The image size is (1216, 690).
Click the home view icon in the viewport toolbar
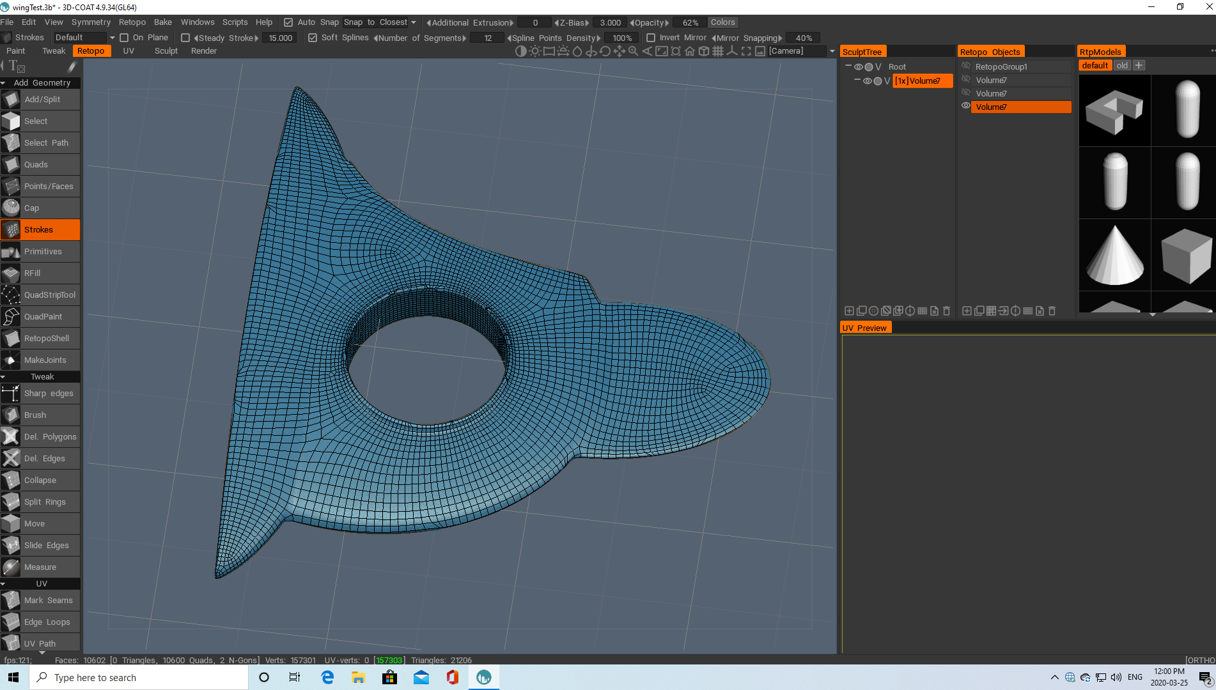690,51
